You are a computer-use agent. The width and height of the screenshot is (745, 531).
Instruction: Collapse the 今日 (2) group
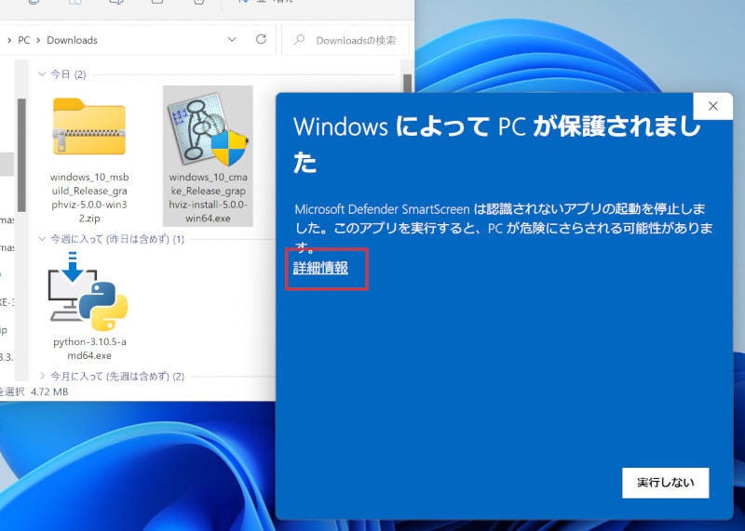(42, 74)
